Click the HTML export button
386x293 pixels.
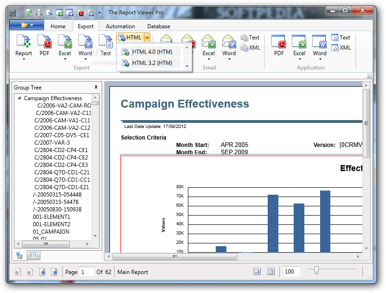130,38
